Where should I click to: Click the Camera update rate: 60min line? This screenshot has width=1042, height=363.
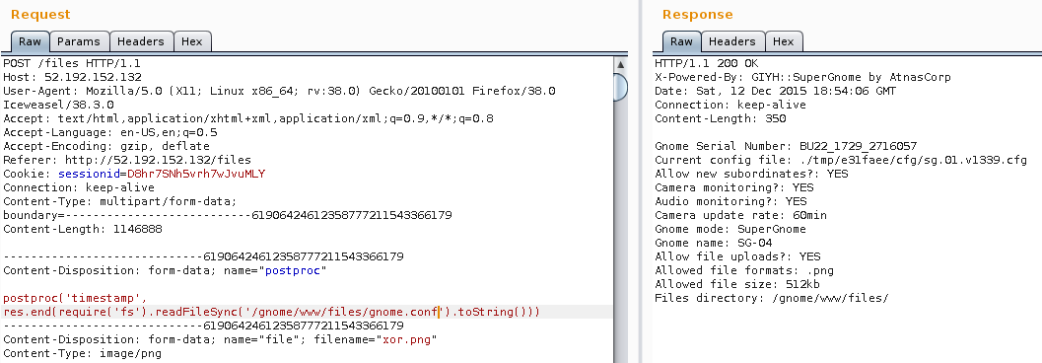coord(741,215)
